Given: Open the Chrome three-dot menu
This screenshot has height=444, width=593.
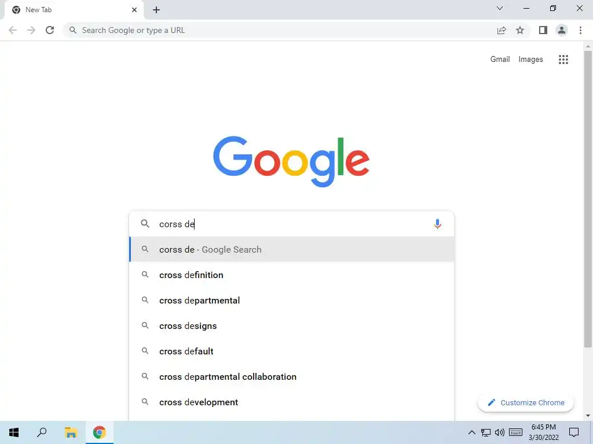Looking at the screenshot, I should point(580,30).
